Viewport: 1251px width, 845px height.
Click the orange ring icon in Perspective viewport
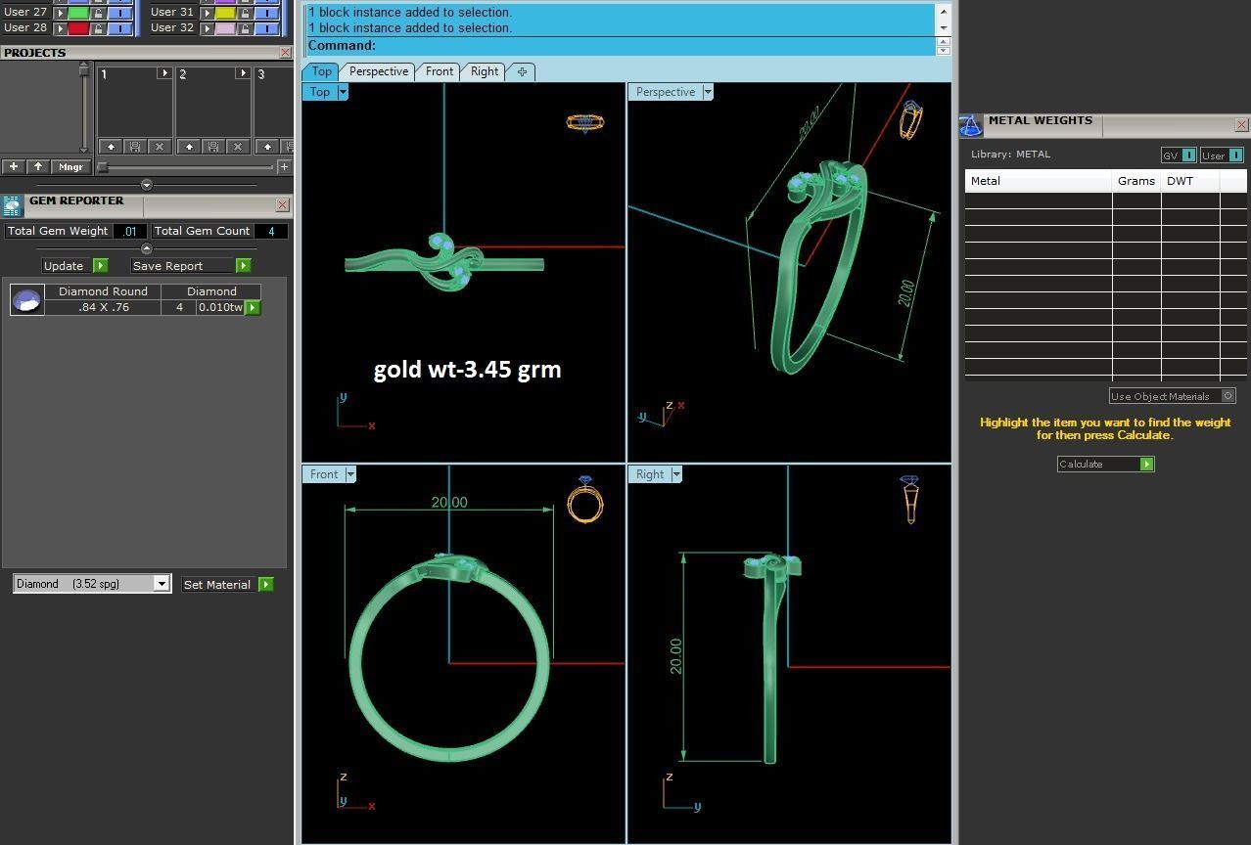(x=911, y=119)
